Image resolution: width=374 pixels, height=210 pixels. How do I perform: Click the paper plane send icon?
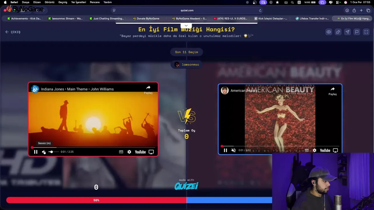click(347, 32)
